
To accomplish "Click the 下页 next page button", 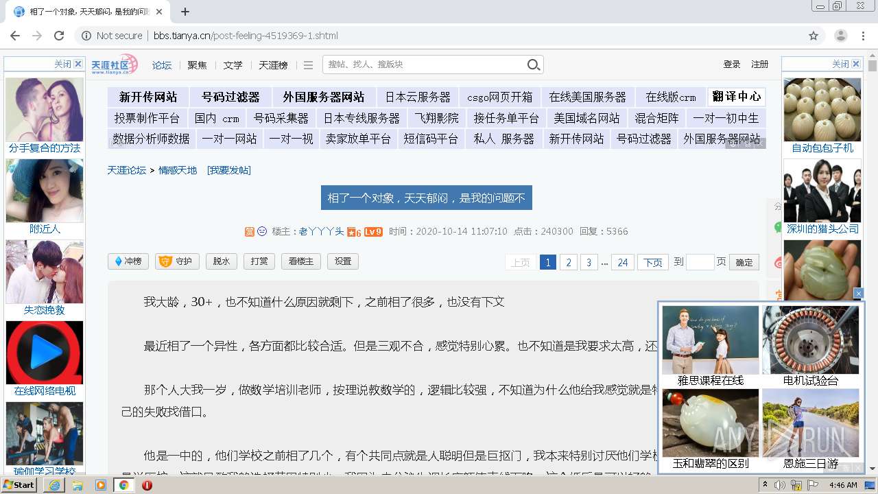I will pyautogui.click(x=653, y=262).
